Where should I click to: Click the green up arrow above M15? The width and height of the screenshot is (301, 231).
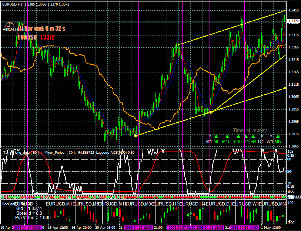227,136
